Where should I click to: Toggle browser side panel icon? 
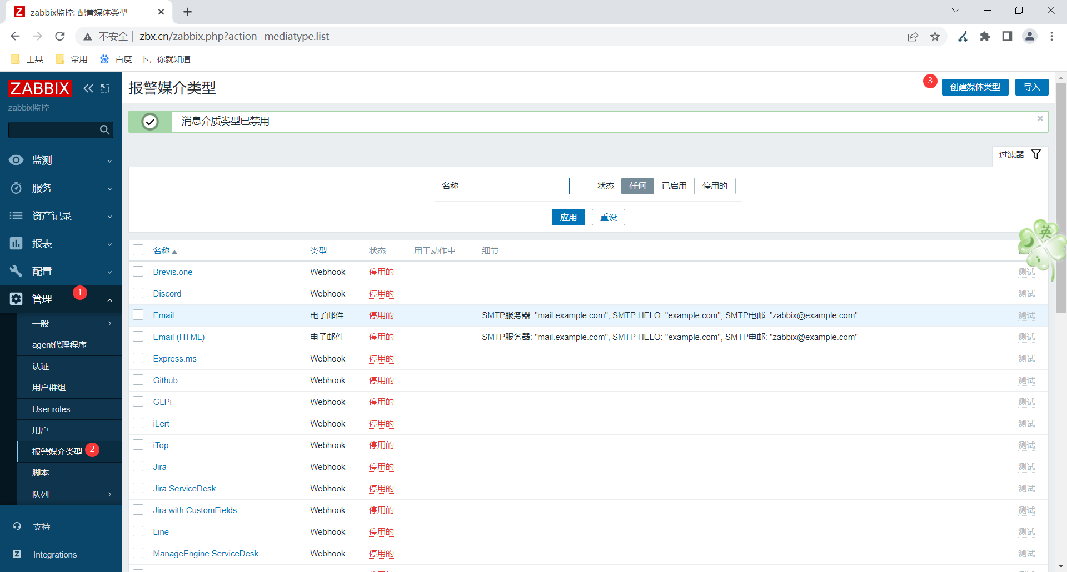(1007, 37)
